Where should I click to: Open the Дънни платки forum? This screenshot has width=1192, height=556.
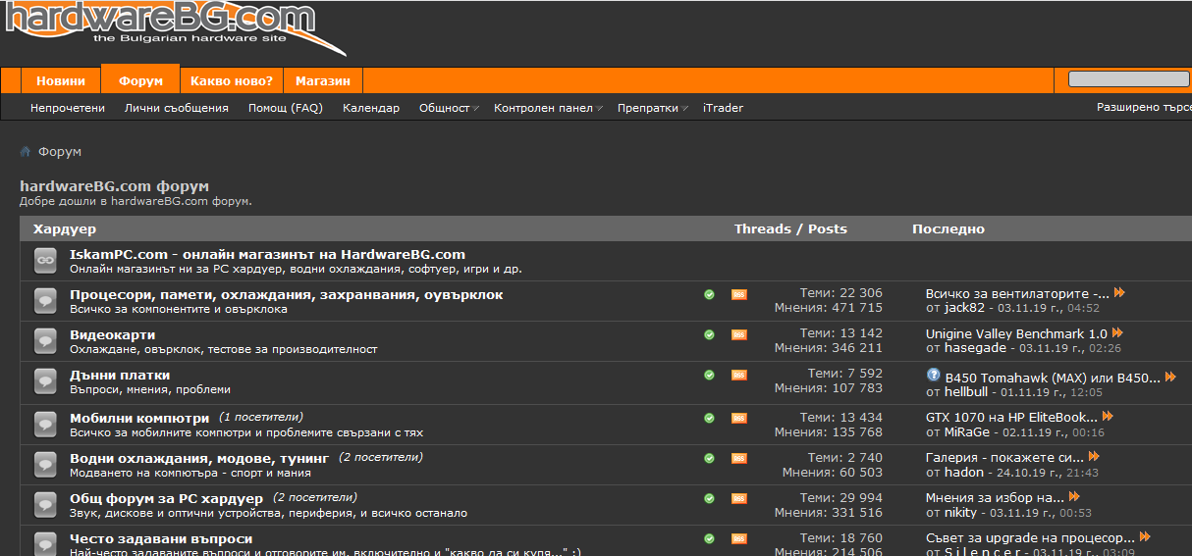click(x=120, y=375)
